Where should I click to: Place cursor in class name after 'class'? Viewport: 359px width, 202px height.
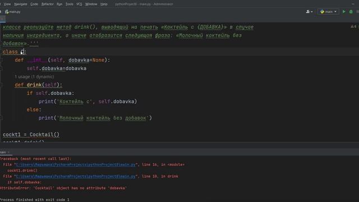tap(22, 52)
